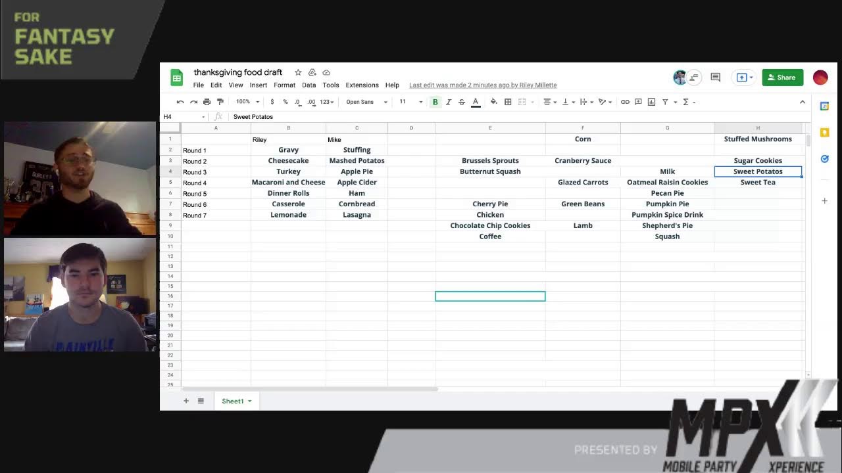Open the horizontal align dropdown
842x473 pixels.
coord(549,102)
